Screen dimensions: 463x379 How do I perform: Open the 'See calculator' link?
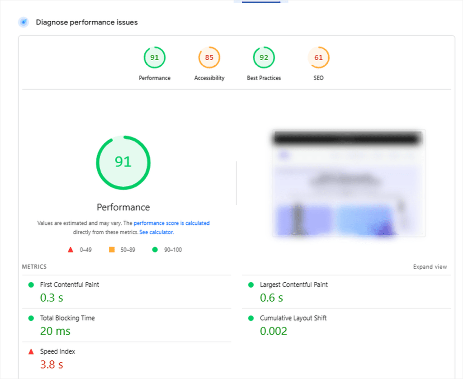pyautogui.click(x=156, y=232)
